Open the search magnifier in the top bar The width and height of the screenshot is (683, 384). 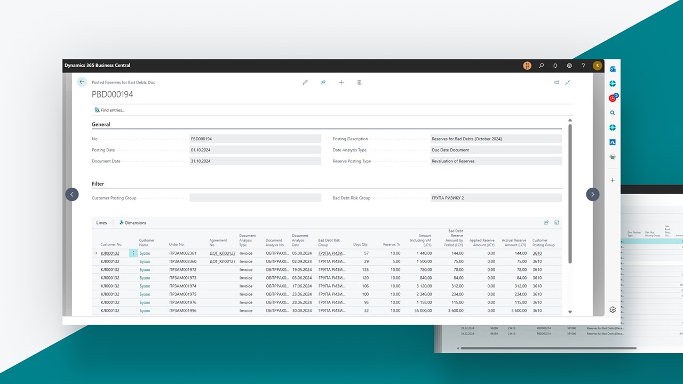click(x=542, y=66)
